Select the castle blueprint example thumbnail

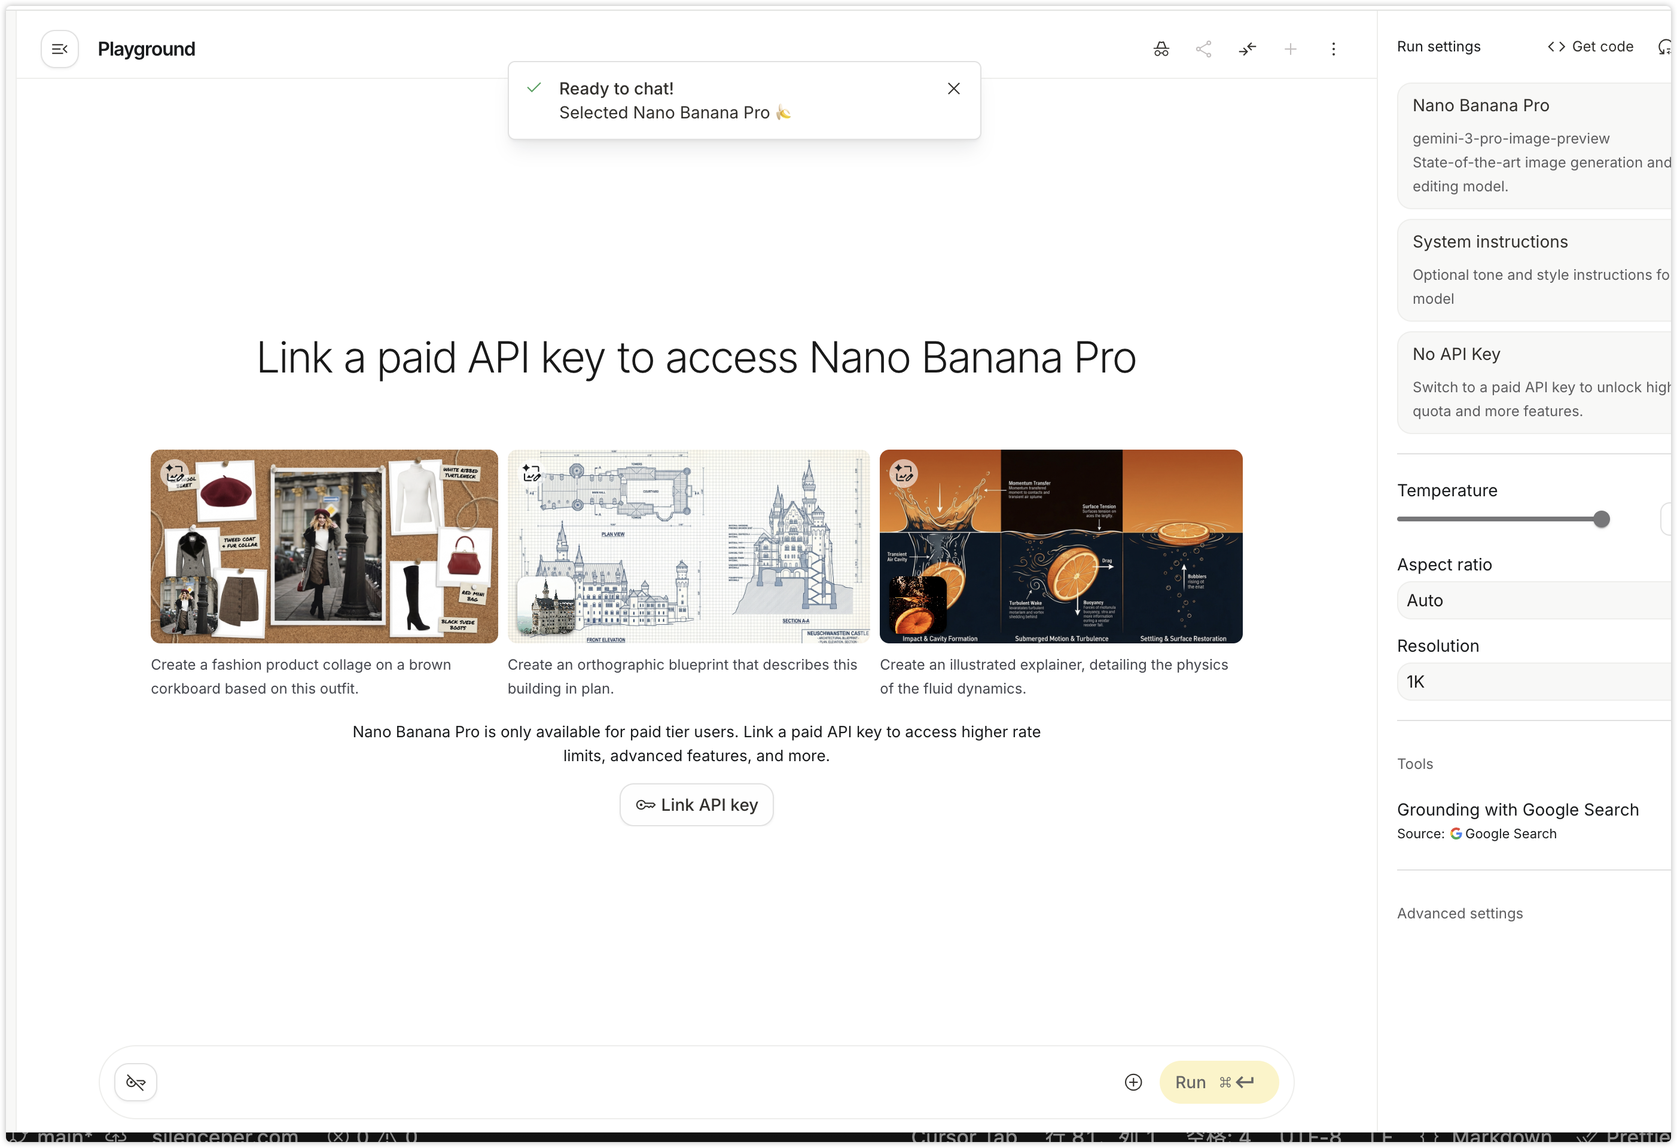coord(688,546)
